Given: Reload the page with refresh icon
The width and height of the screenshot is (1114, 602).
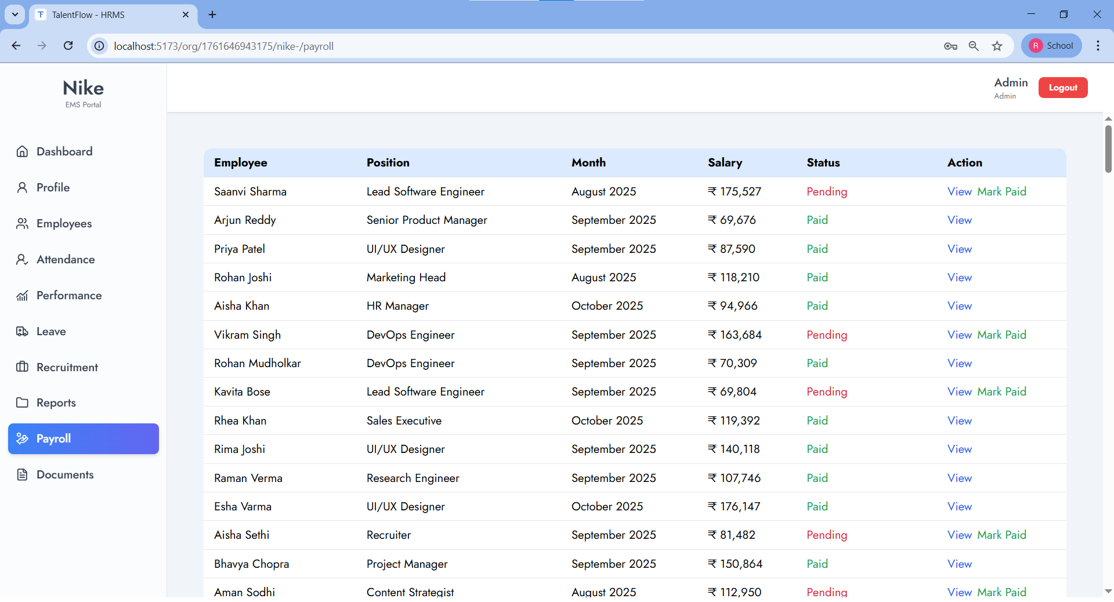Looking at the screenshot, I should point(68,46).
